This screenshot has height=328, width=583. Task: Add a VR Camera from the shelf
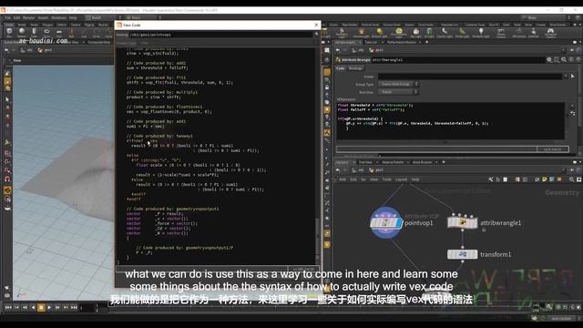518,33
